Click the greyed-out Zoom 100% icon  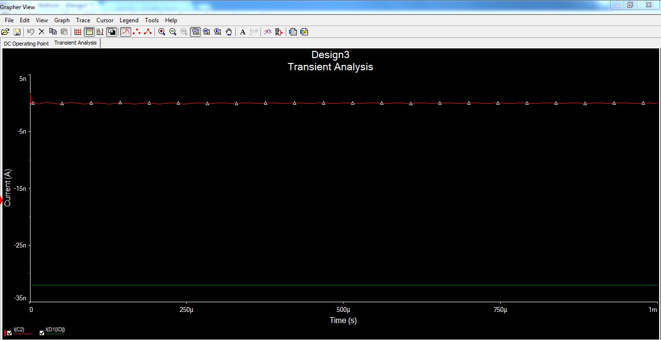click(x=184, y=32)
